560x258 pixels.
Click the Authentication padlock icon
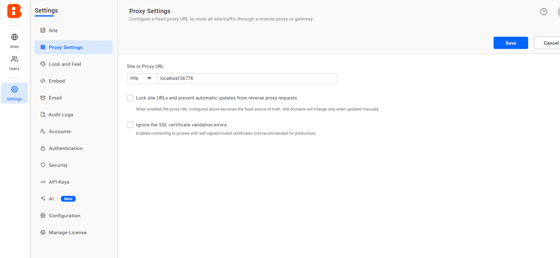[x=43, y=148]
